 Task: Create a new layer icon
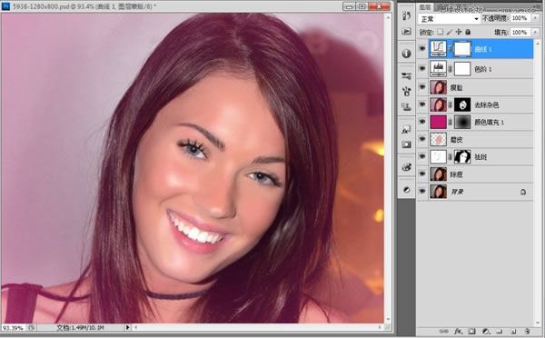(513, 332)
